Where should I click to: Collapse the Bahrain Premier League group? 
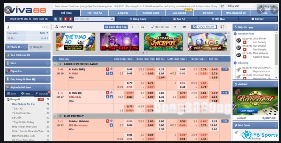tap(55, 64)
